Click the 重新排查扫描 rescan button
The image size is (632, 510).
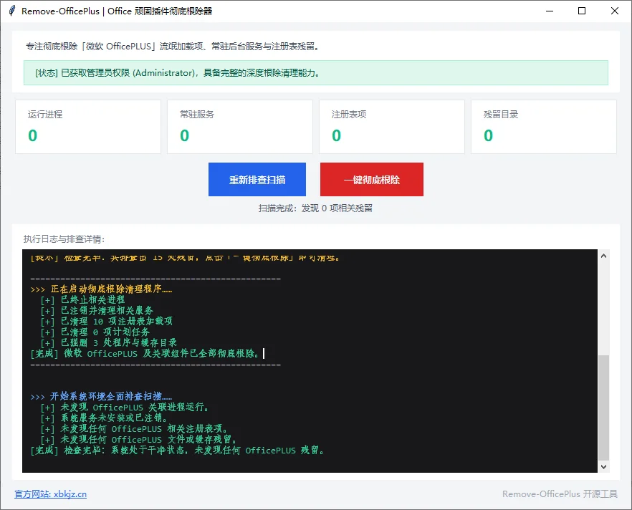[x=257, y=179]
